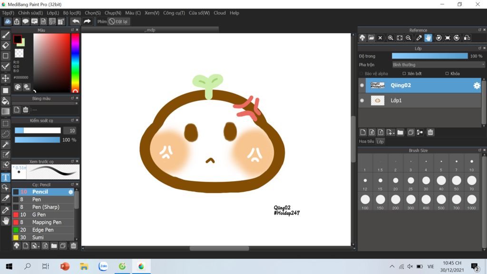
Task: Enable the Khóa checkbox
Action: (x=447, y=74)
